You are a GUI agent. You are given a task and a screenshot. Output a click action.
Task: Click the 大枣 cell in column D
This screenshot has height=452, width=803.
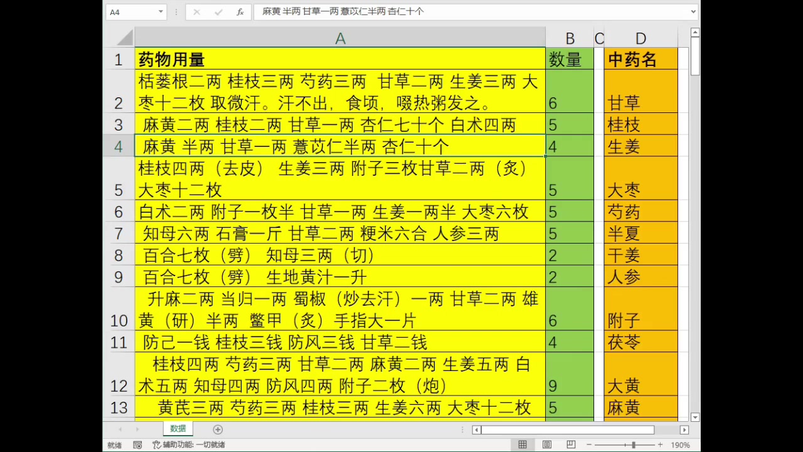coord(641,178)
